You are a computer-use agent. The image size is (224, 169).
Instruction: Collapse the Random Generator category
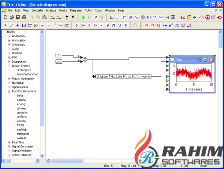tap(9, 91)
